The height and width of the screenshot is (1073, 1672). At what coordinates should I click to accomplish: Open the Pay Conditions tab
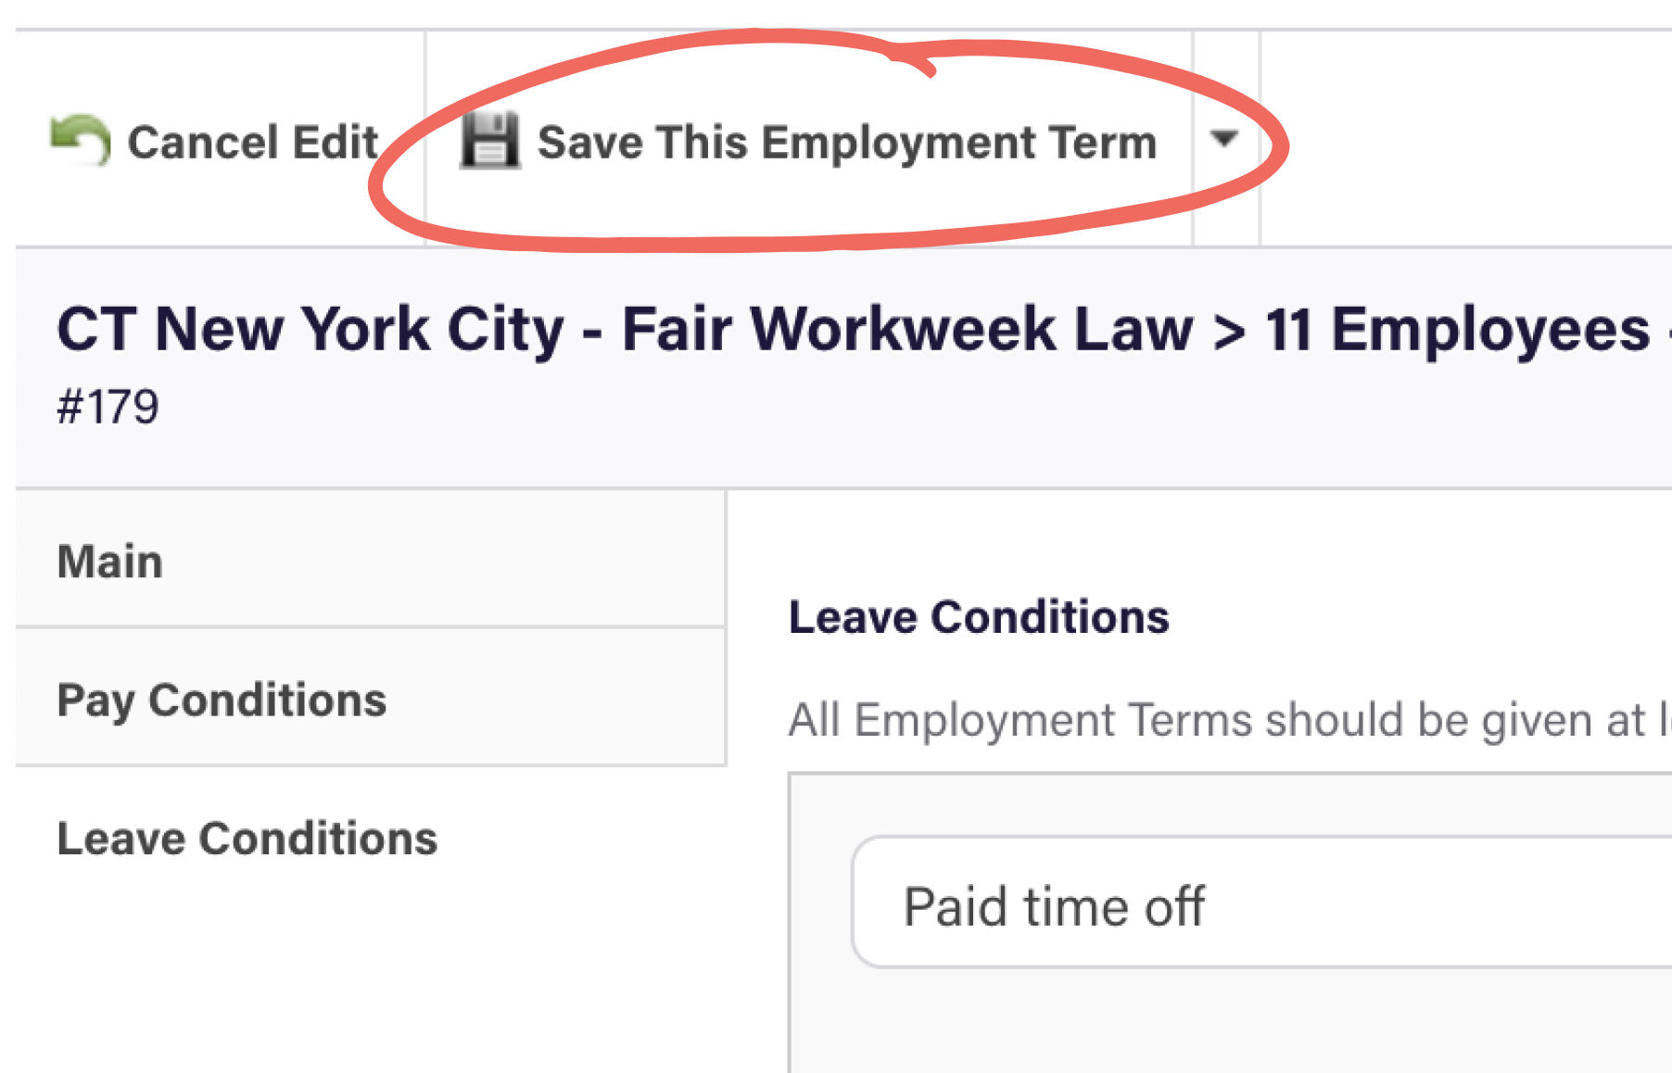point(370,698)
